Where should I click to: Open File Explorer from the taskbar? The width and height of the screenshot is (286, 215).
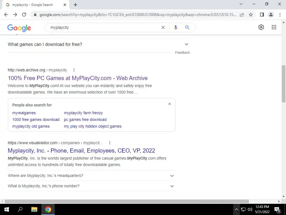(34, 209)
